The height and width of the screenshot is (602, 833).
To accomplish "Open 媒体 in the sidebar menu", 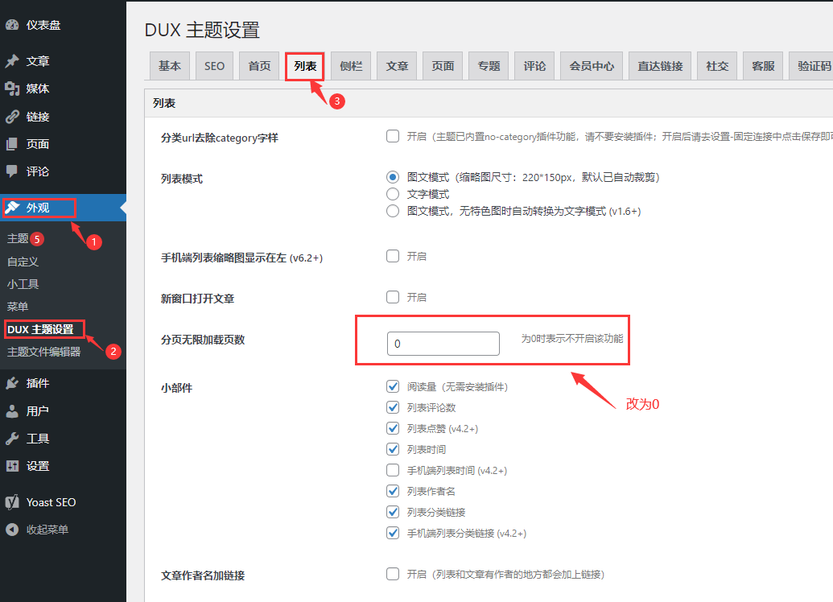I will point(64,89).
